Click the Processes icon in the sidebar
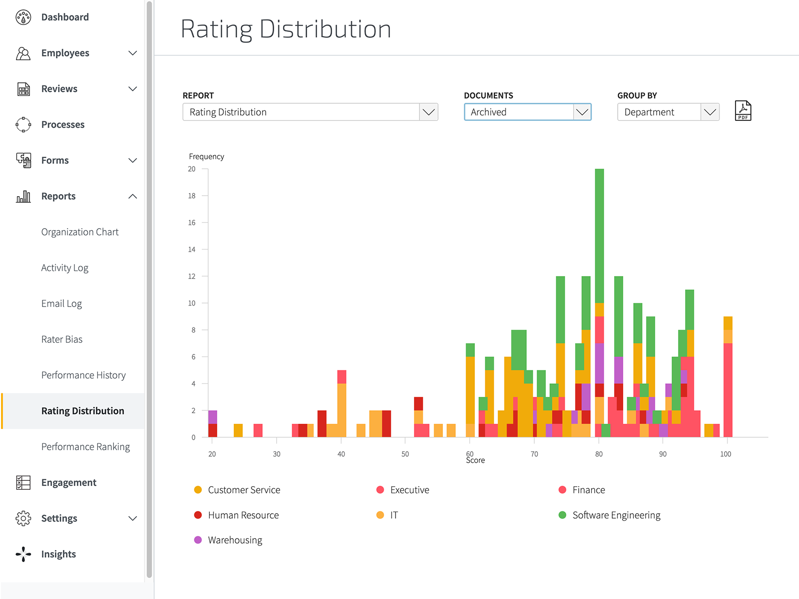 click(22, 124)
